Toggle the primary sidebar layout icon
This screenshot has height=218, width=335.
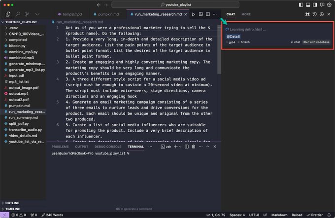pos(301,5)
